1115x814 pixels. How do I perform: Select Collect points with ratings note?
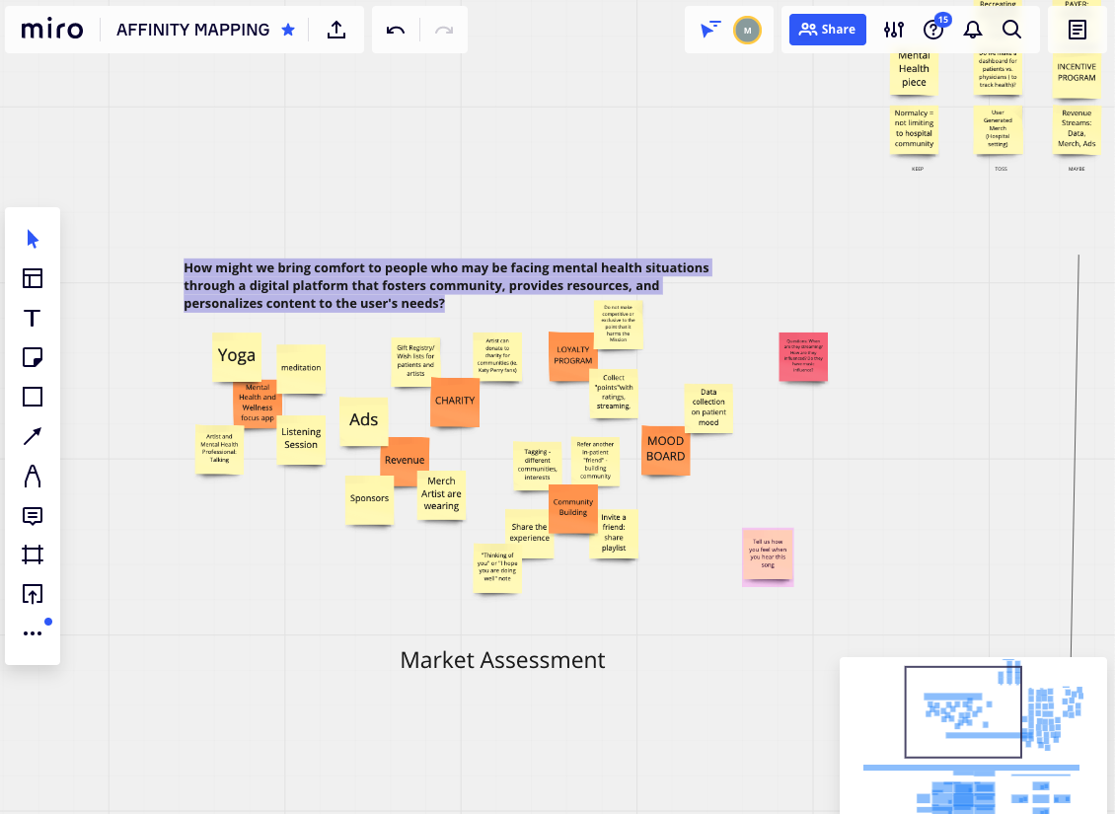[x=614, y=393]
